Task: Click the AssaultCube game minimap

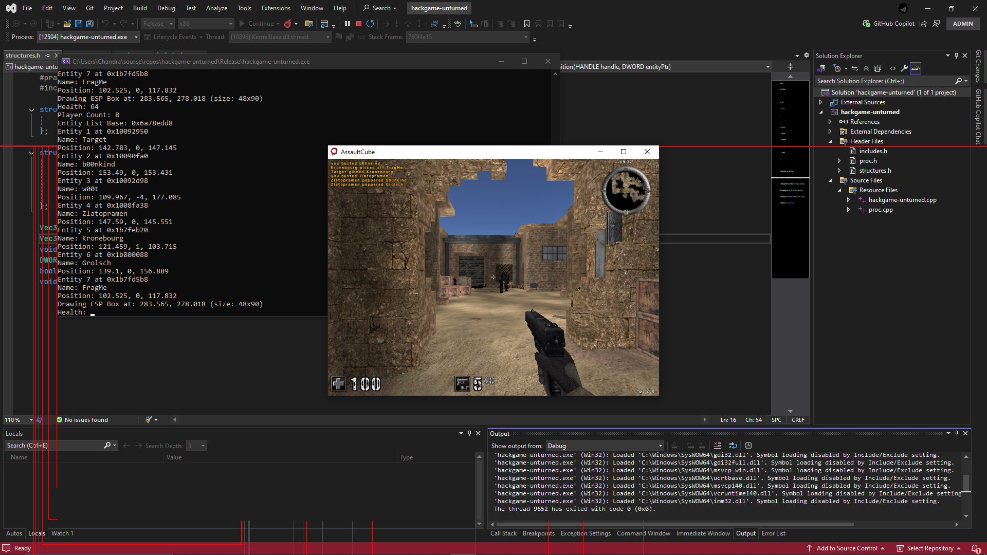Action: coord(626,191)
